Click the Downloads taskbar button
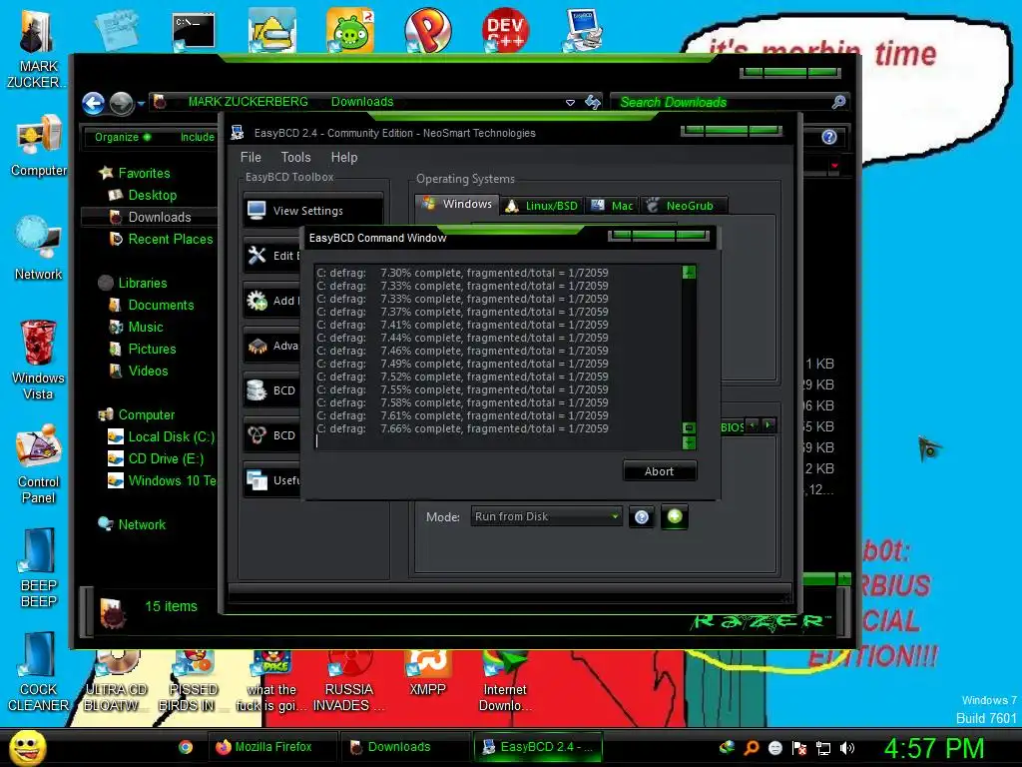This screenshot has height=767, width=1022. click(404, 747)
